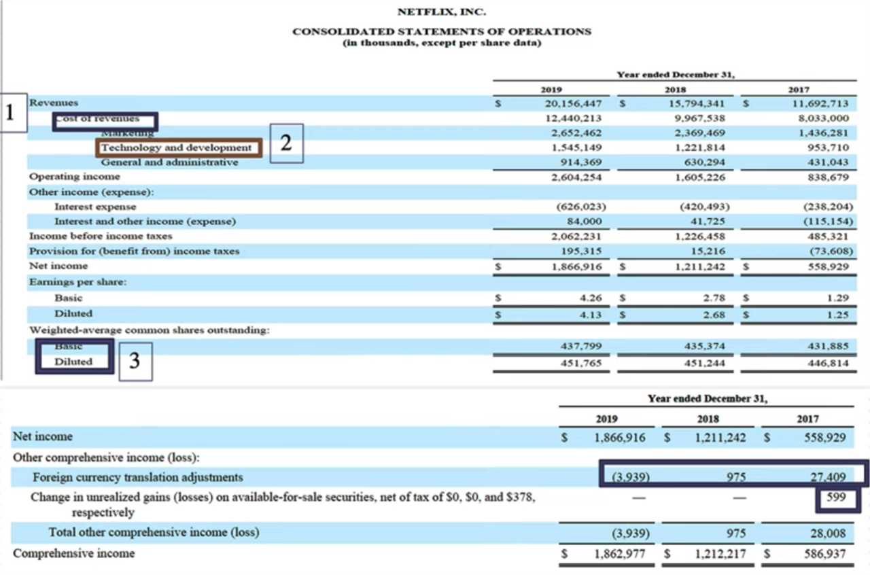Pick income before taxes value 485,321
Screen dimensions: 870x575
[x=827, y=237]
